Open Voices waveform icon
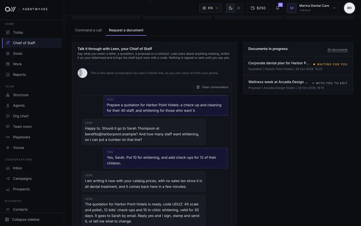This screenshot has width=361, height=226. [x=8, y=148]
